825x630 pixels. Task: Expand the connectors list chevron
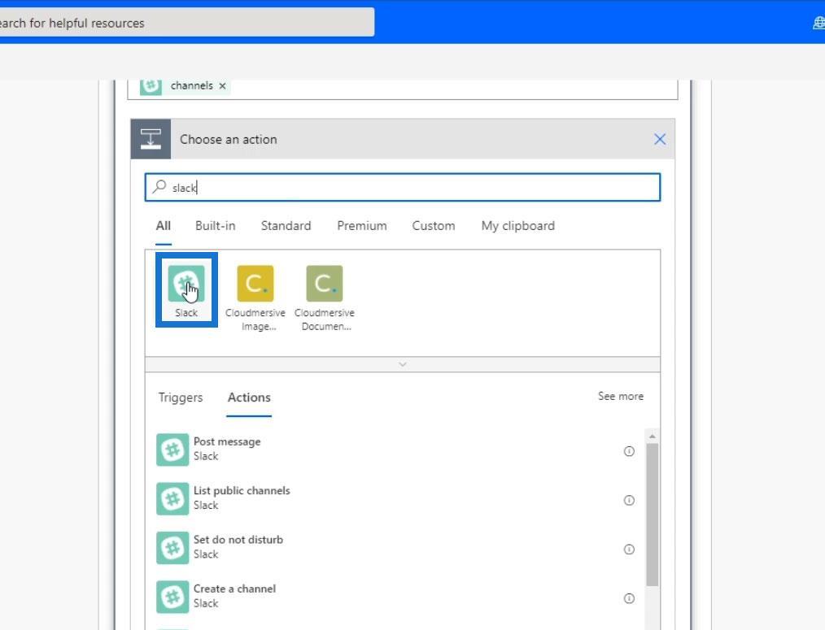(403, 364)
